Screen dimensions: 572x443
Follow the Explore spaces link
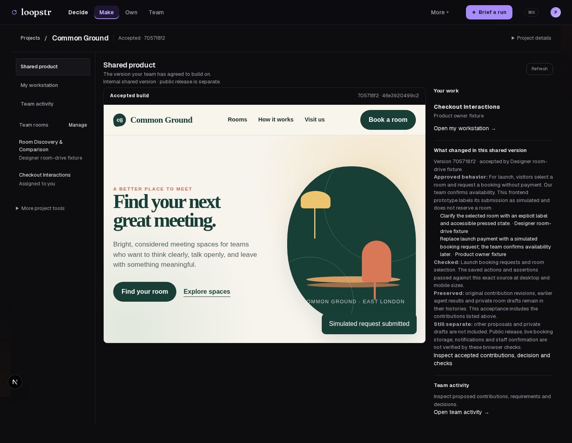pos(207,292)
